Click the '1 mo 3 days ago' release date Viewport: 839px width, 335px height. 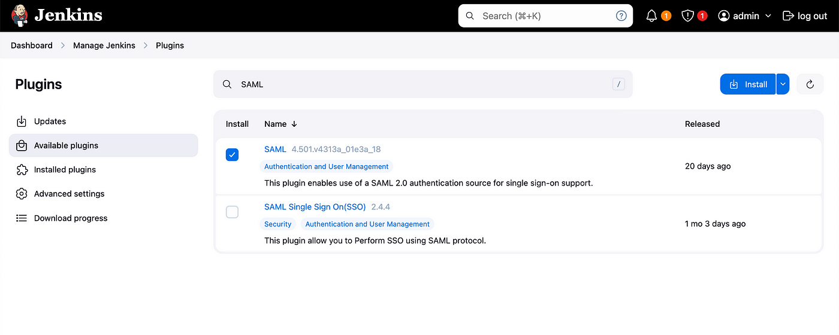716,224
